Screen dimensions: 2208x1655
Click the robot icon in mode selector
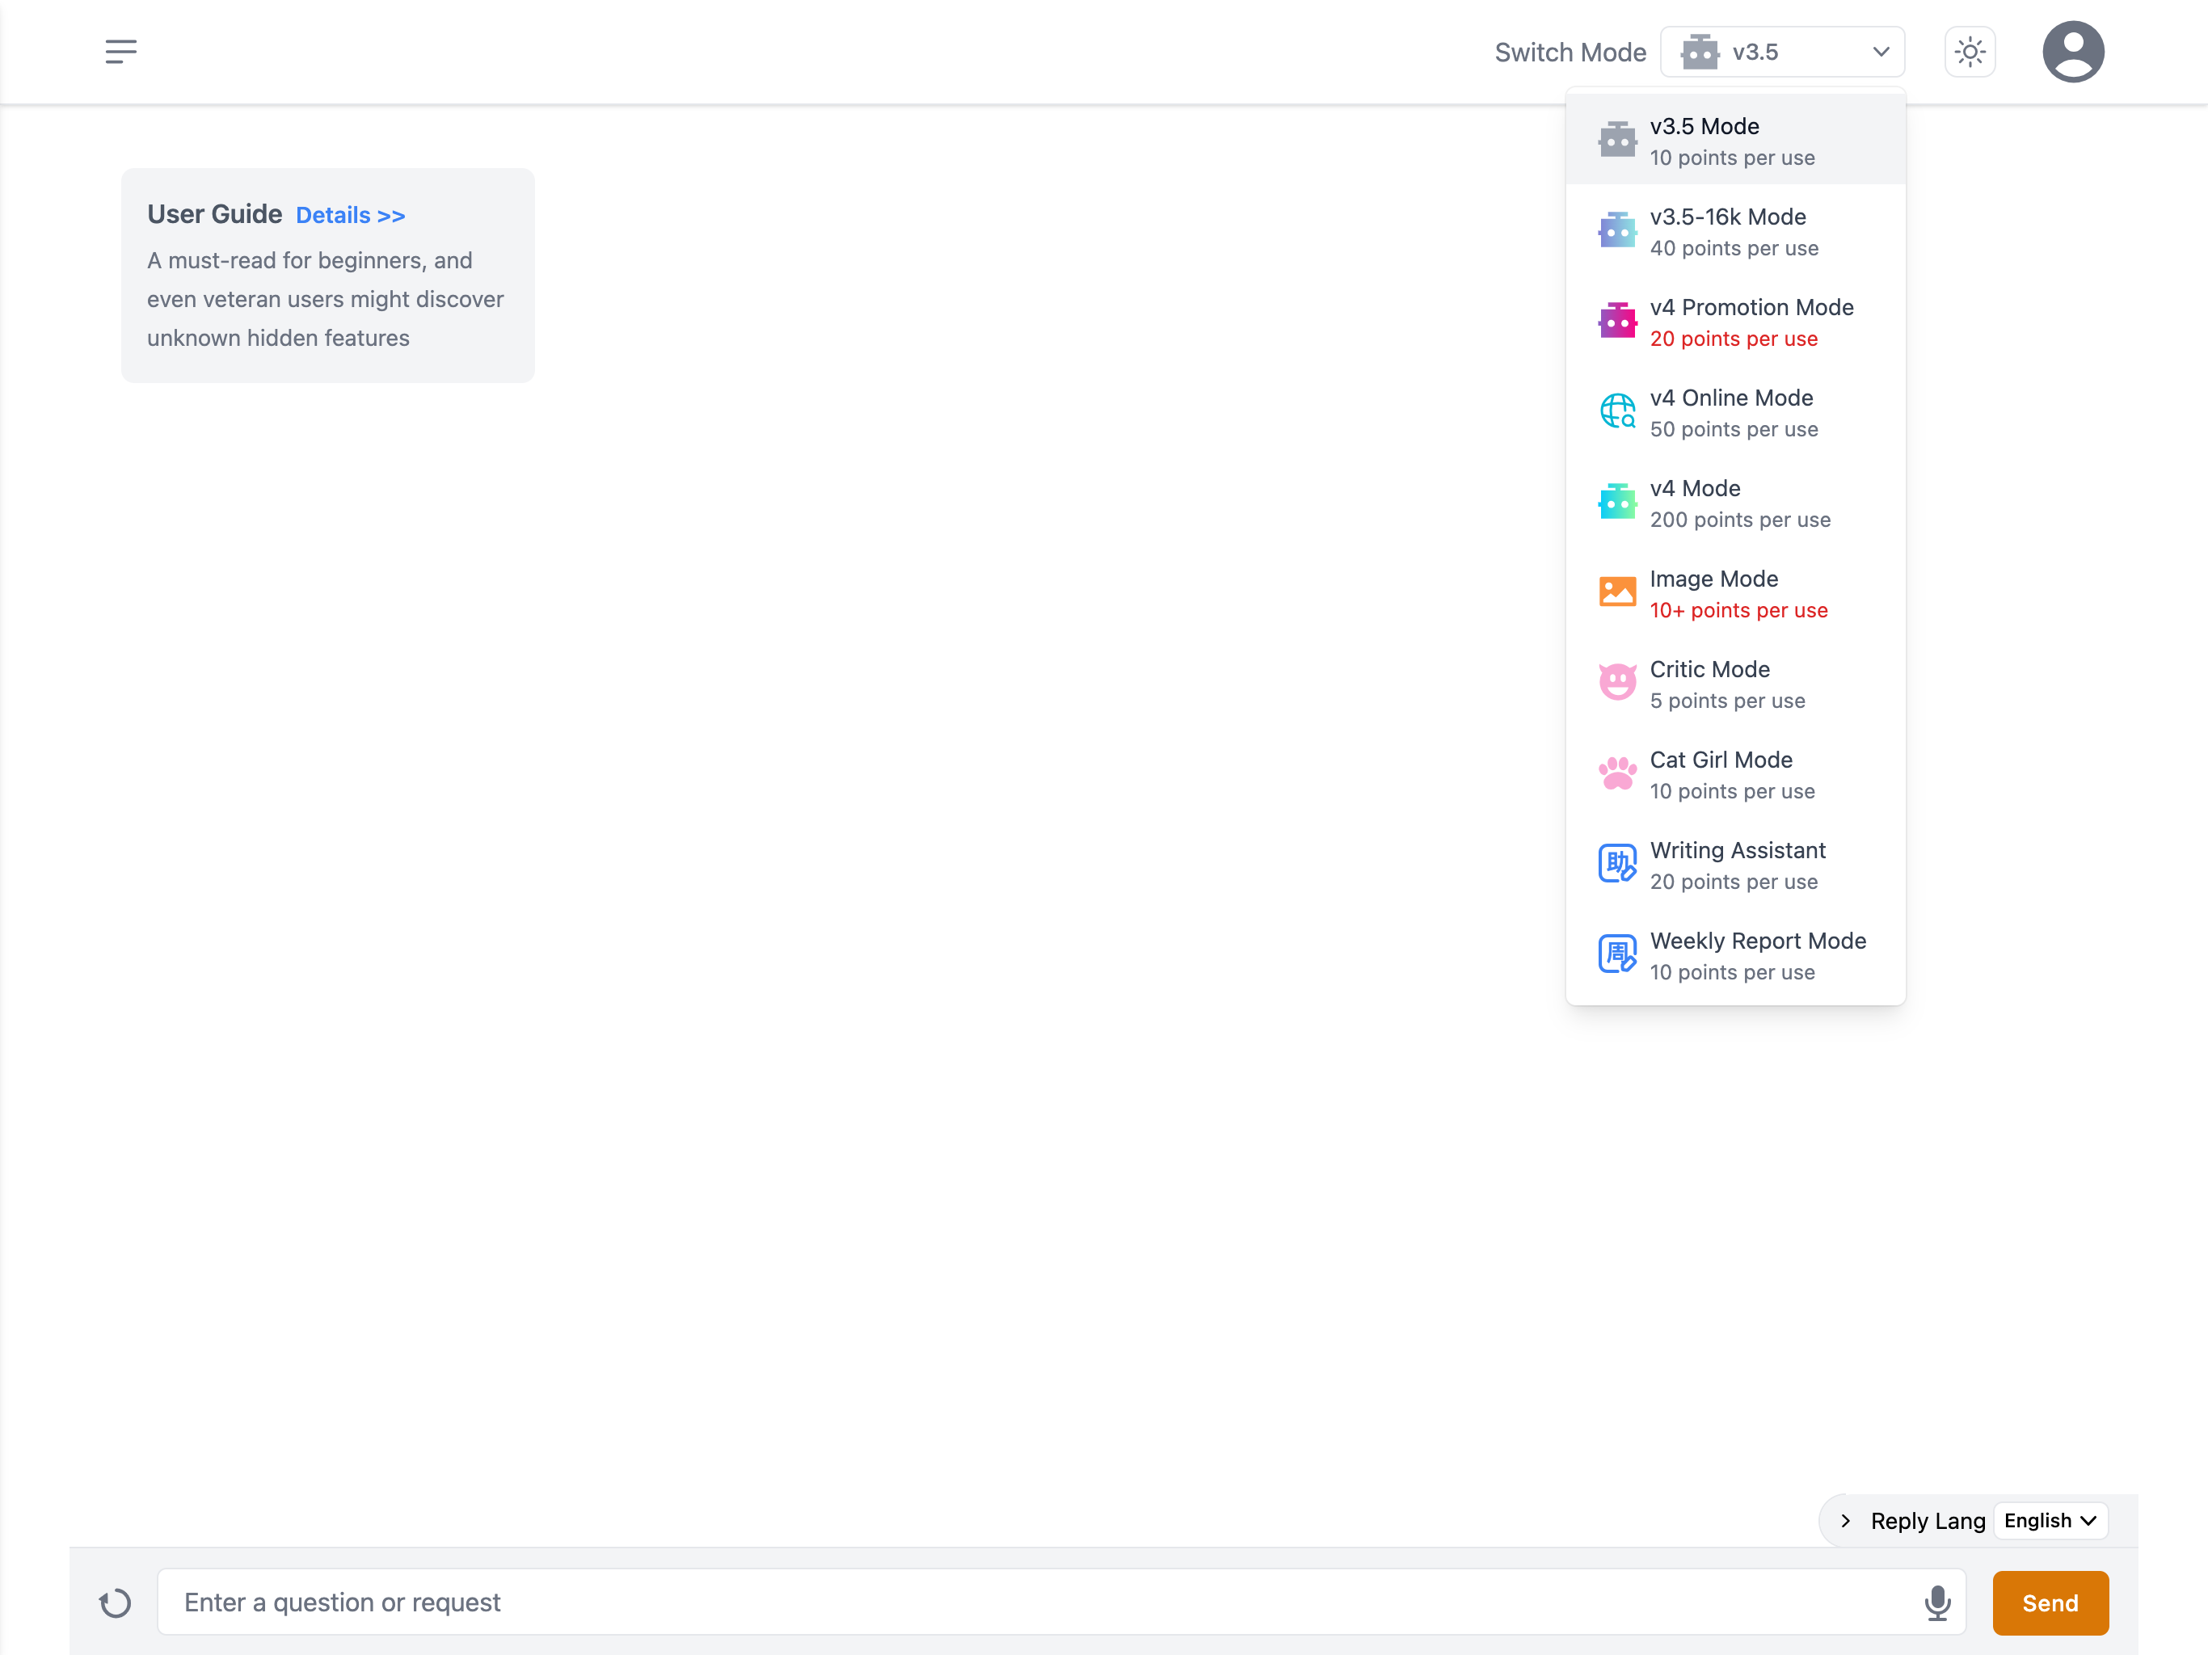(x=1699, y=52)
